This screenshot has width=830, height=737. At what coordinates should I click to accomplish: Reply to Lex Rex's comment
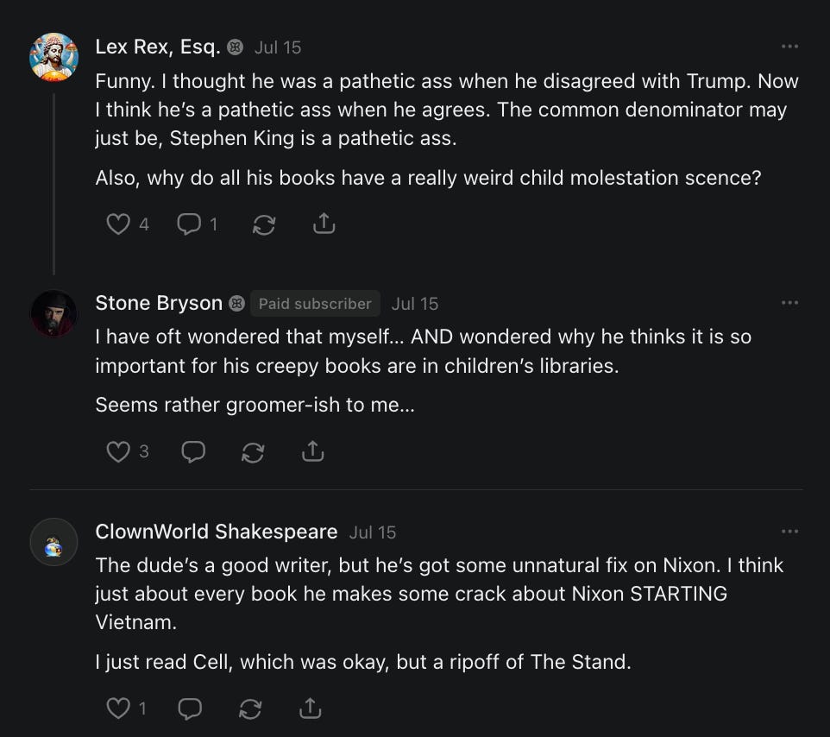(x=188, y=224)
